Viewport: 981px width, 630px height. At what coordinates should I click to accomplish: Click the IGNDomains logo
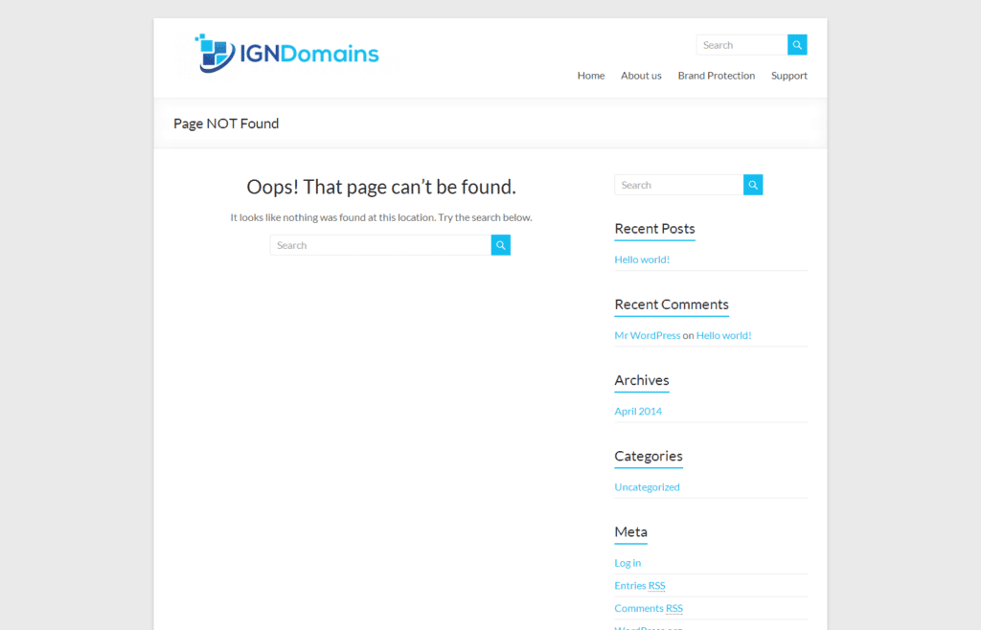point(215,54)
